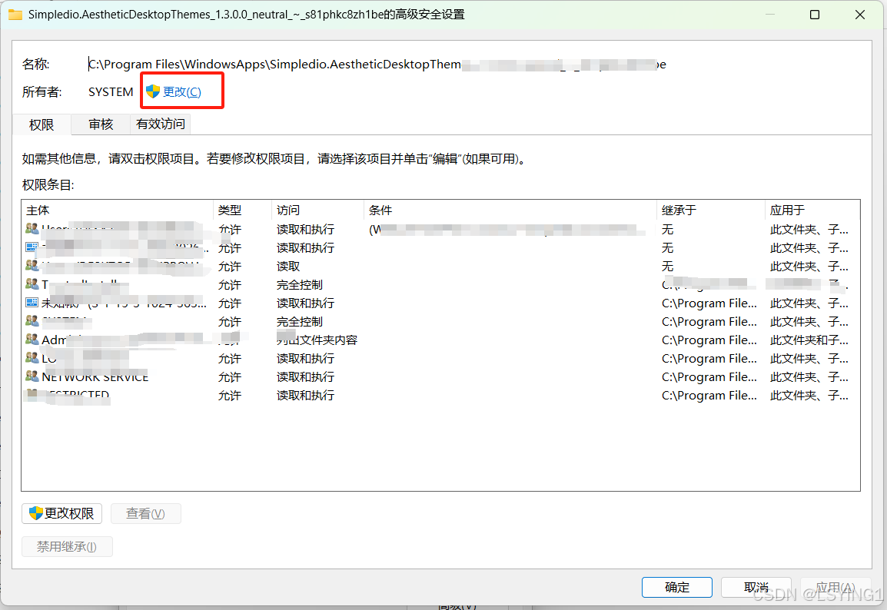This screenshot has width=887, height=610.
Task: Sort by the 类型 column header
Action: pos(243,211)
